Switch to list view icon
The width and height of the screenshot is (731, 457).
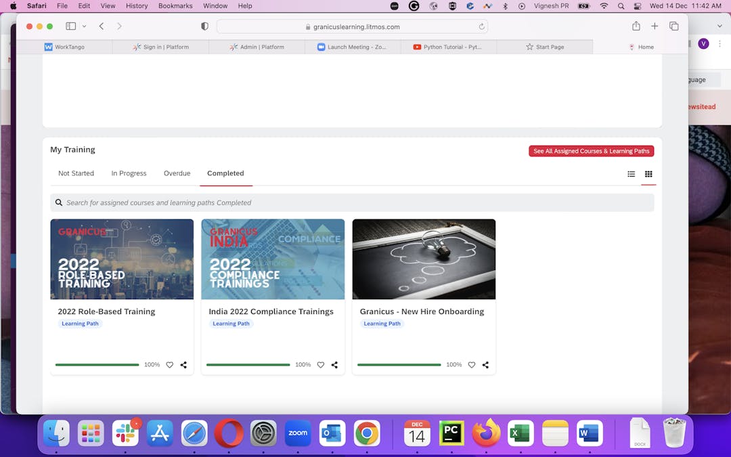point(631,174)
